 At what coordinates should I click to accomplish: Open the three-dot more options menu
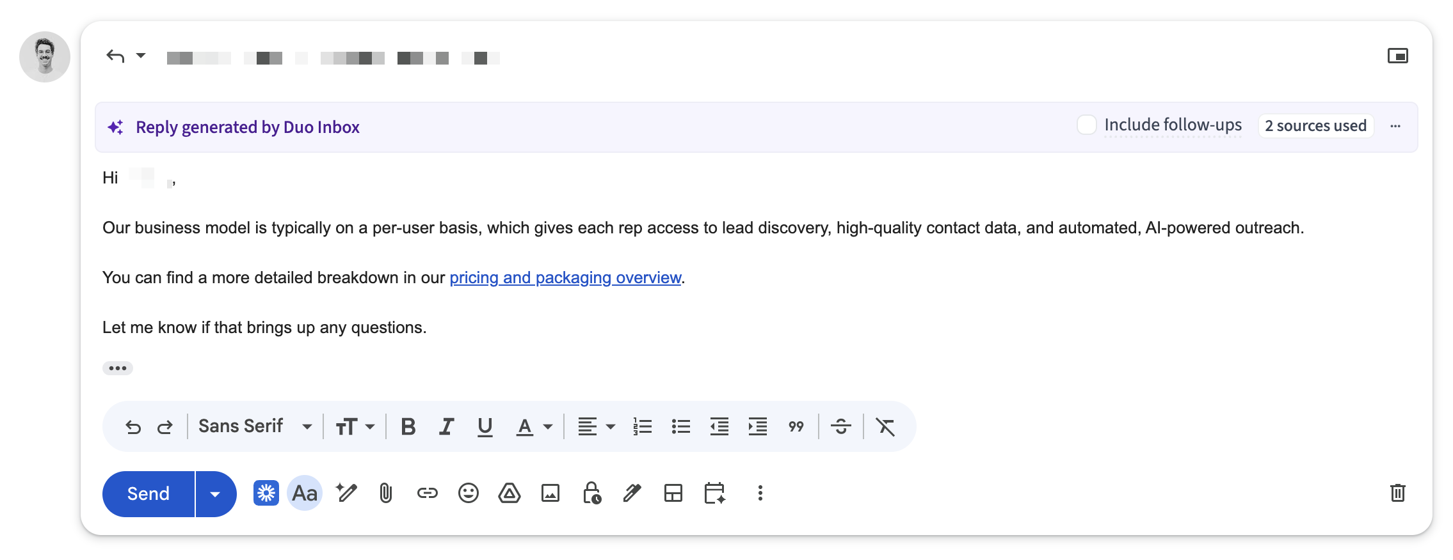point(760,494)
